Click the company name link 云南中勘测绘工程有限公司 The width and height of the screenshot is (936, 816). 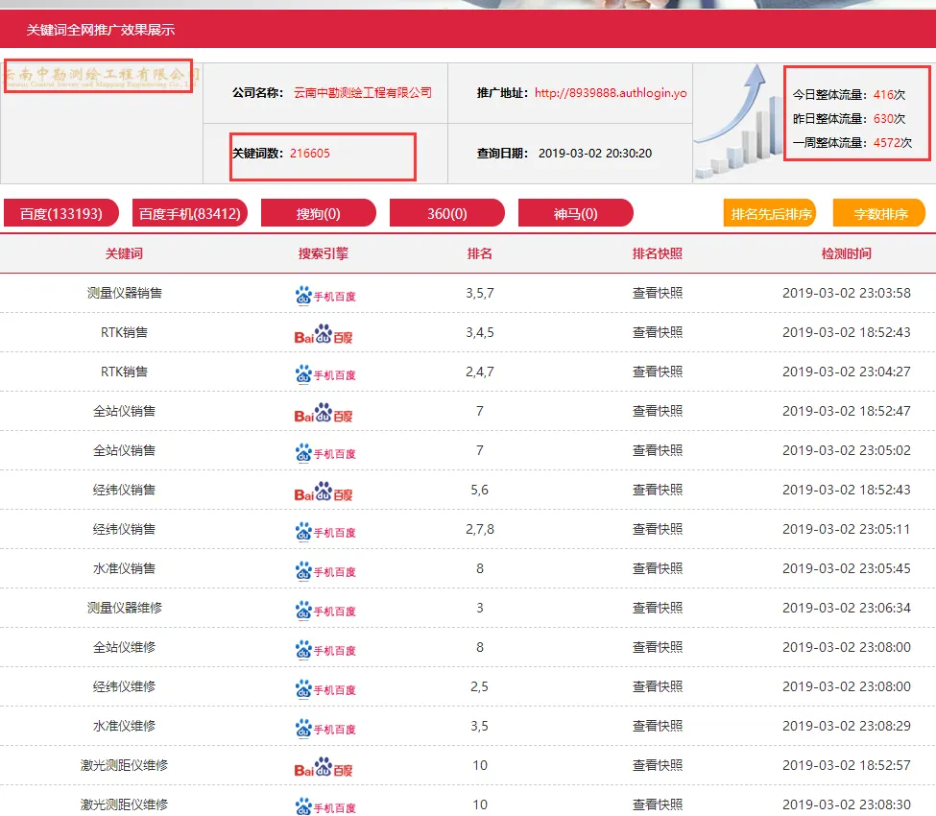click(x=363, y=93)
